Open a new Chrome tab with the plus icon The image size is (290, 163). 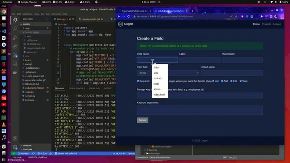tap(192, 11)
